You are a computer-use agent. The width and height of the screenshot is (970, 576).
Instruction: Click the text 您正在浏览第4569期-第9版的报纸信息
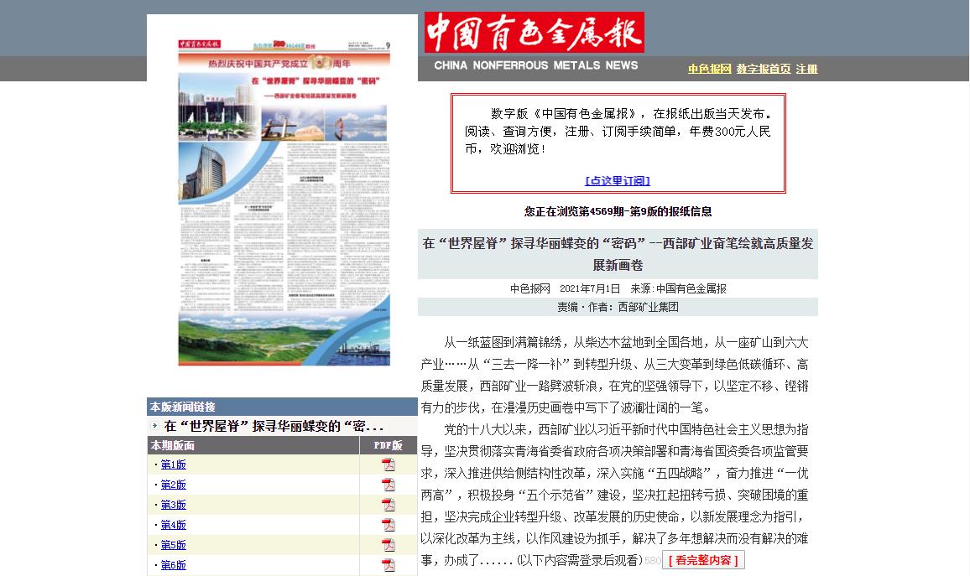pyautogui.click(x=618, y=211)
